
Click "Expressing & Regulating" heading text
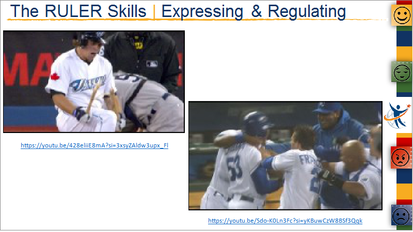(253, 11)
